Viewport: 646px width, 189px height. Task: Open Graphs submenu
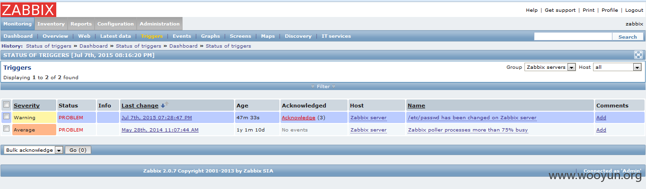(x=210, y=36)
